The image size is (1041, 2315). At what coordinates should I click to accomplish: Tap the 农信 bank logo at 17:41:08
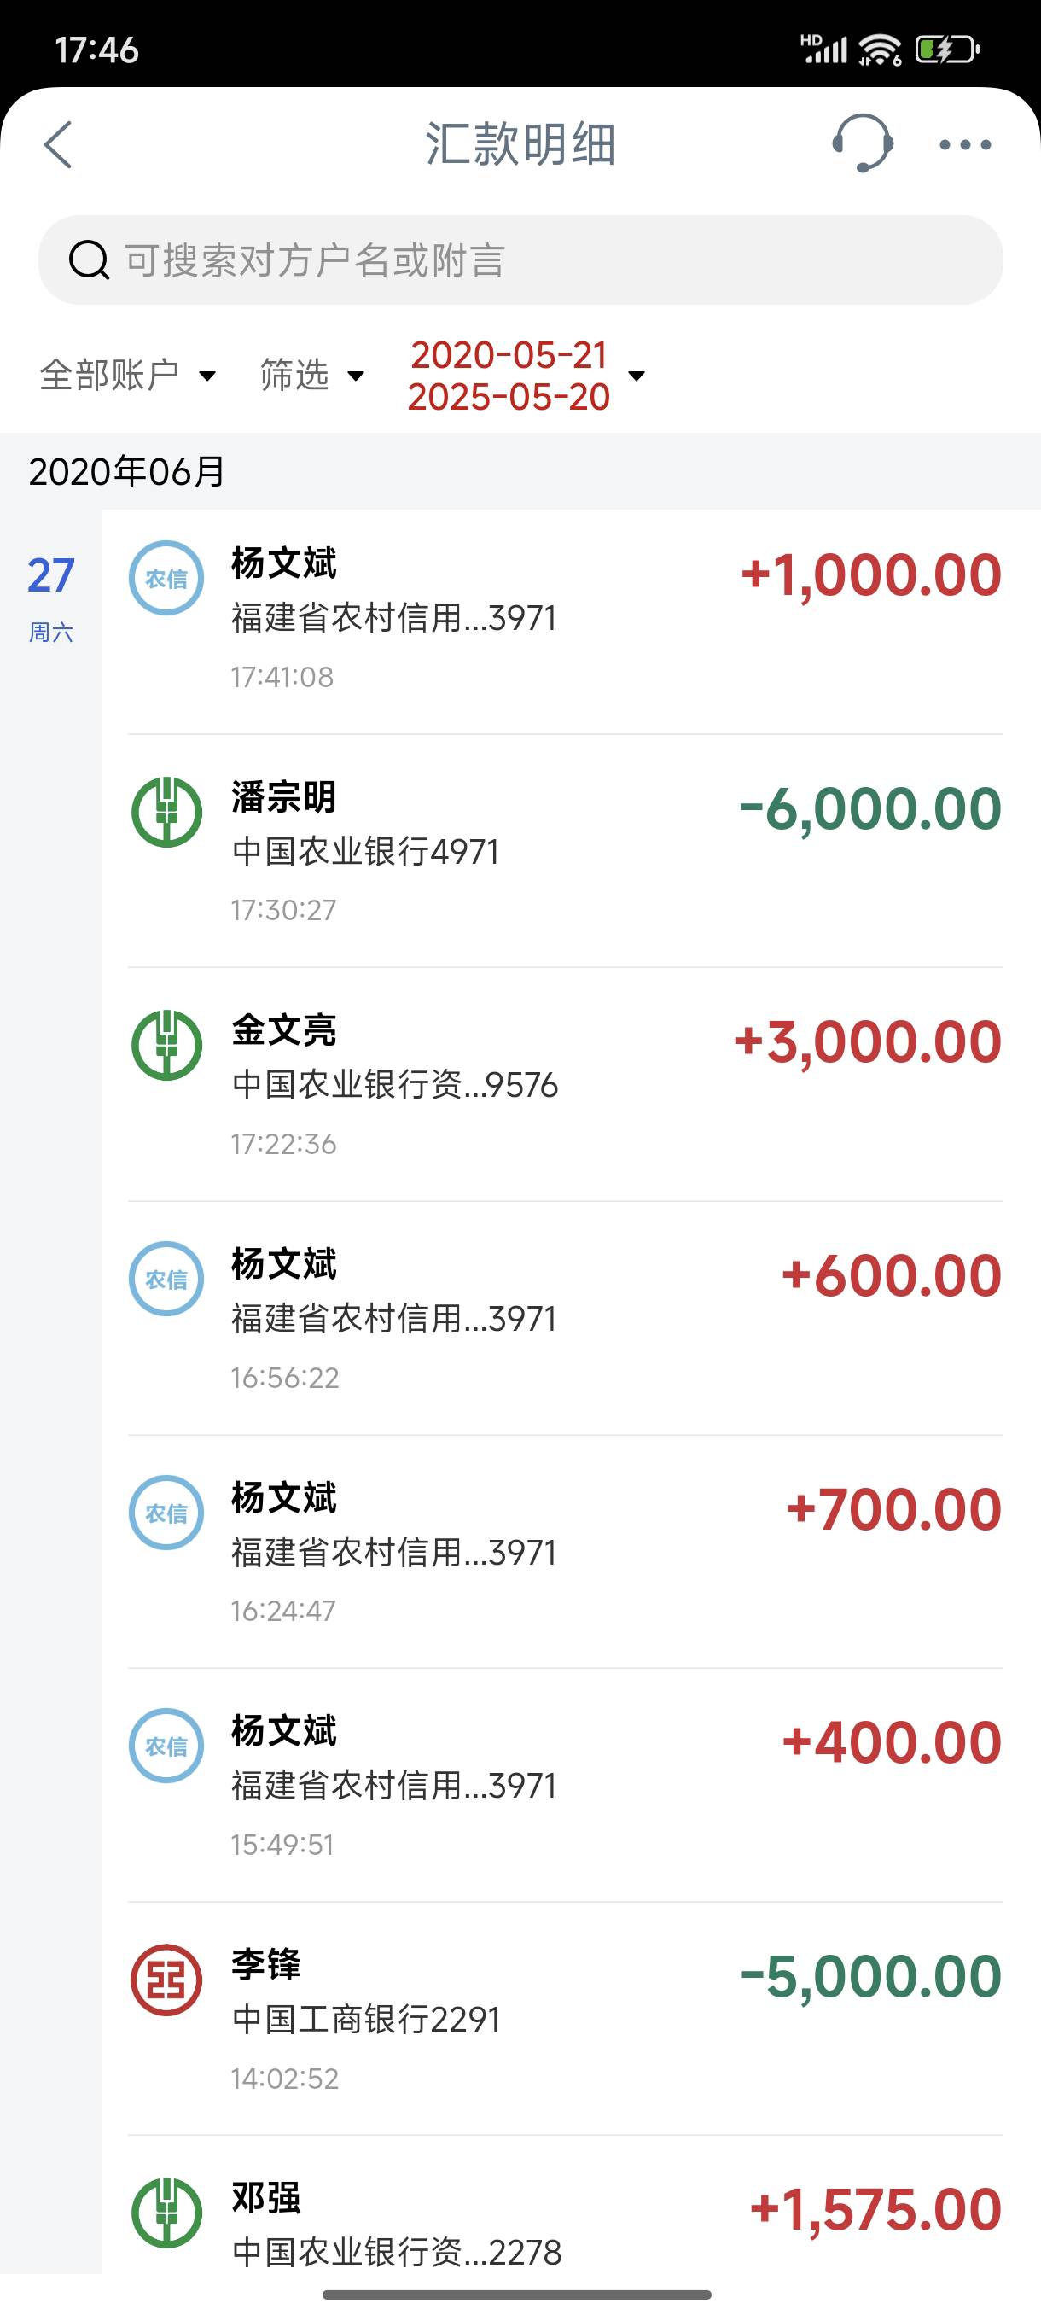167,578
